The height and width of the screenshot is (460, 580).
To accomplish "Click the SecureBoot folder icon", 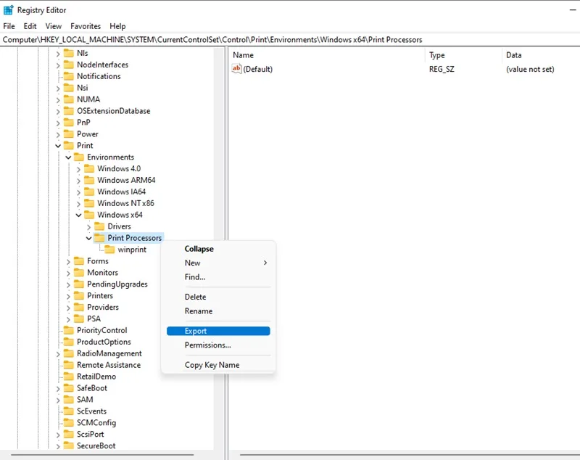I will [x=69, y=445].
